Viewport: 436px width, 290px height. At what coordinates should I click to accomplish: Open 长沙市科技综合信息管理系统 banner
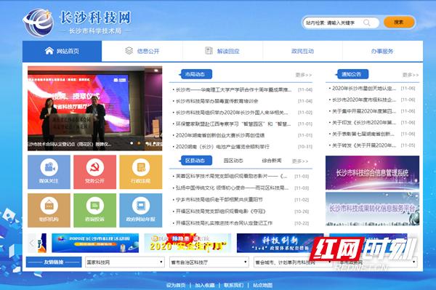pyautogui.click(x=372, y=173)
